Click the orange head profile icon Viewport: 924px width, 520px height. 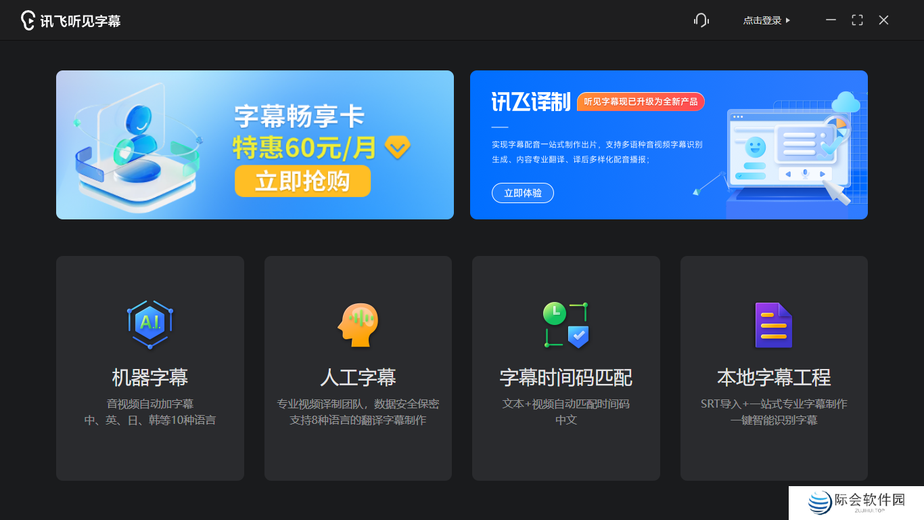pyautogui.click(x=357, y=324)
